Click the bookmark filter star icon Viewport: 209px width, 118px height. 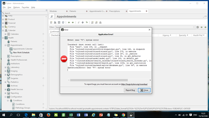pyautogui.click(x=194, y=27)
